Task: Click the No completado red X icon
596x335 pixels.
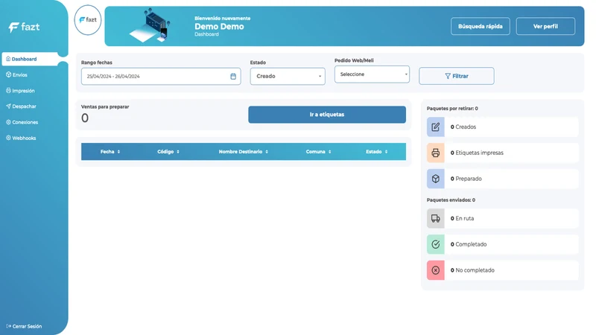Action: point(436,270)
